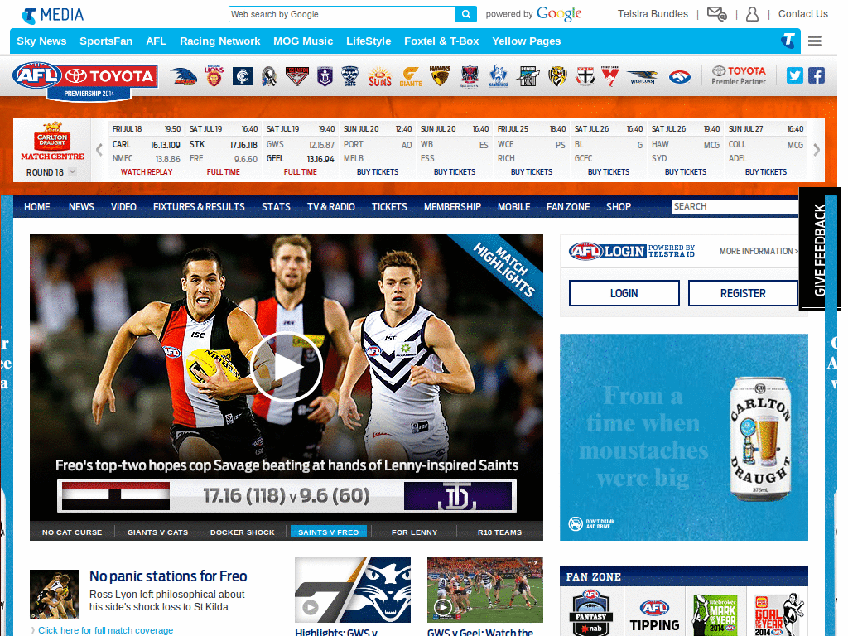Open the Racing Network tab
848x636 pixels.
tap(220, 41)
